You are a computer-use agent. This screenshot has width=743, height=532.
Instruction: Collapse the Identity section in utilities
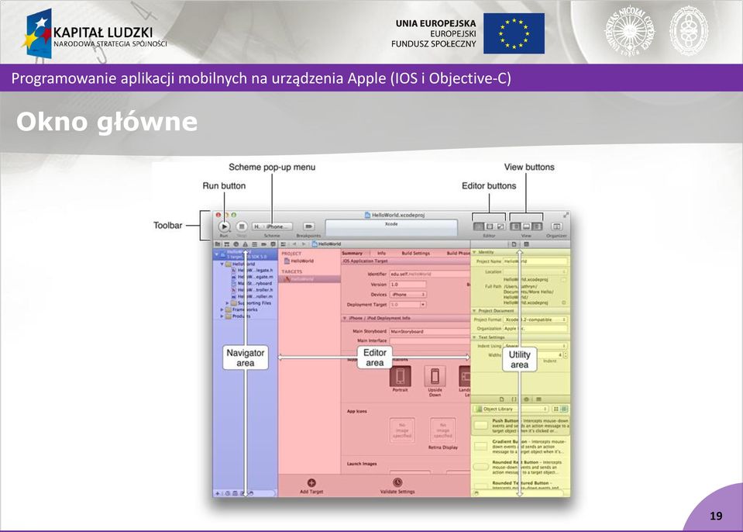click(474, 252)
